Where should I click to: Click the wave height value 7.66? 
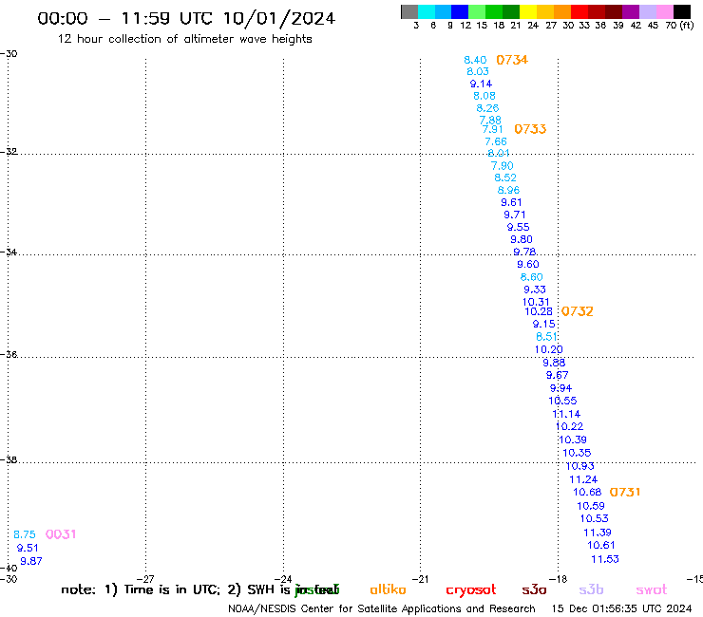click(x=496, y=141)
